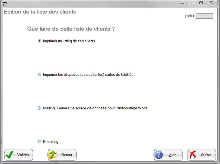The height and width of the screenshot is (164, 220).
Task: Select the Mailing Publipostage Word radio button
Action: click(x=40, y=108)
